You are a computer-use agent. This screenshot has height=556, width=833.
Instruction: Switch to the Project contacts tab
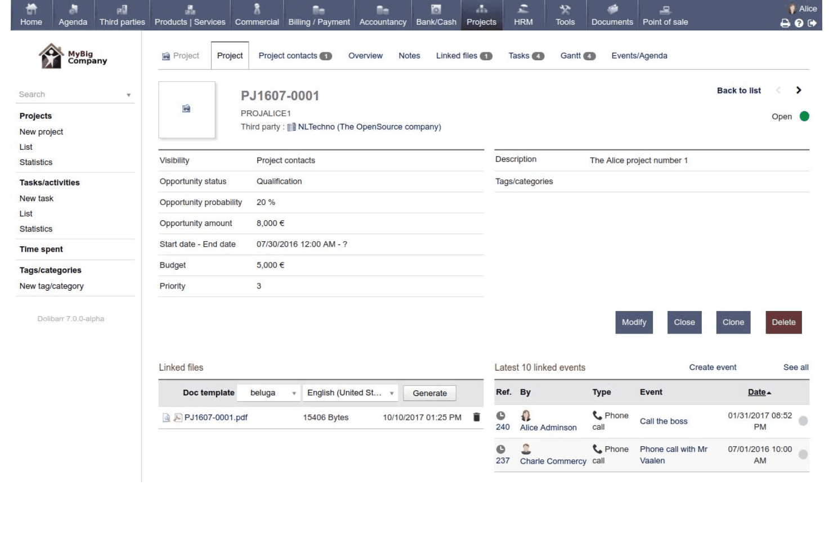[295, 56]
